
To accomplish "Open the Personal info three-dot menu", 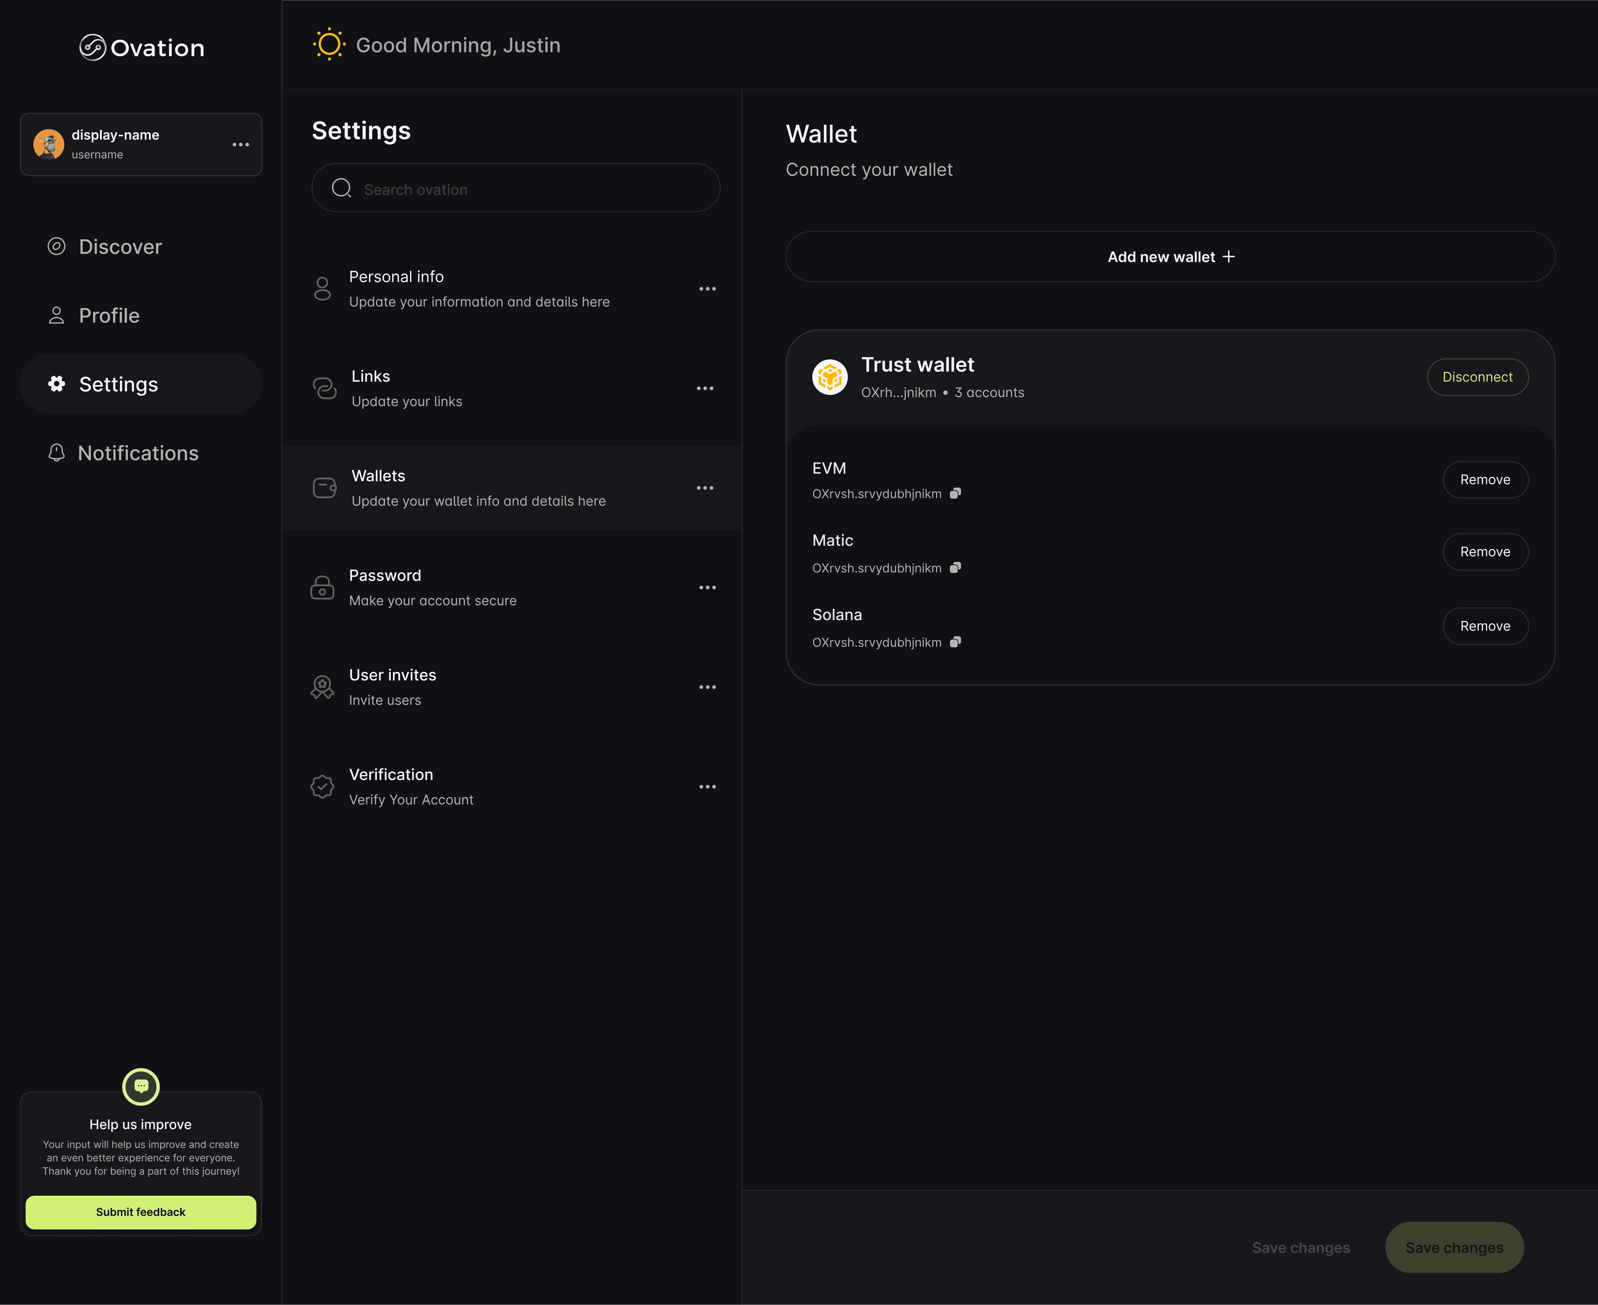I will coord(707,289).
